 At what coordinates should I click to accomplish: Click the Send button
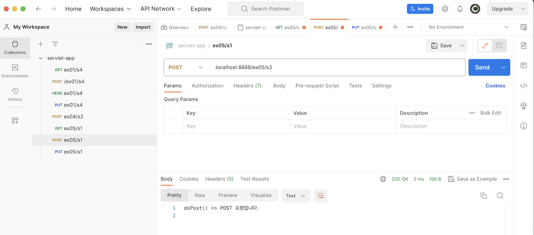pyautogui.click(x=482, y=67)
